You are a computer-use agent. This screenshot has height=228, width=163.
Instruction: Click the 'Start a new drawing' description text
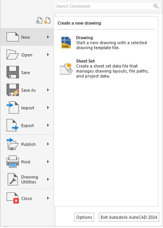(x=111, y=45)
